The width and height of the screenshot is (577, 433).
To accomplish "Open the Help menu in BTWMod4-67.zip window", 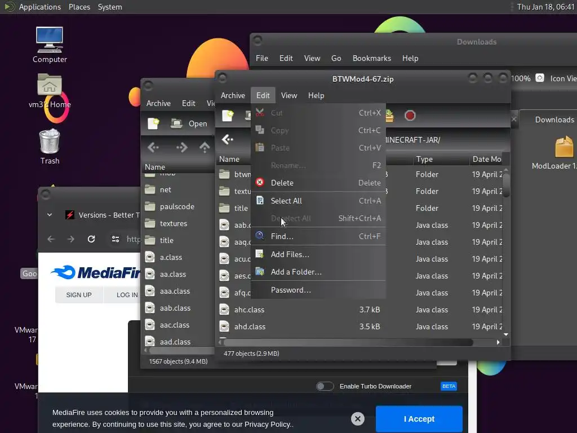I will 316,95.
